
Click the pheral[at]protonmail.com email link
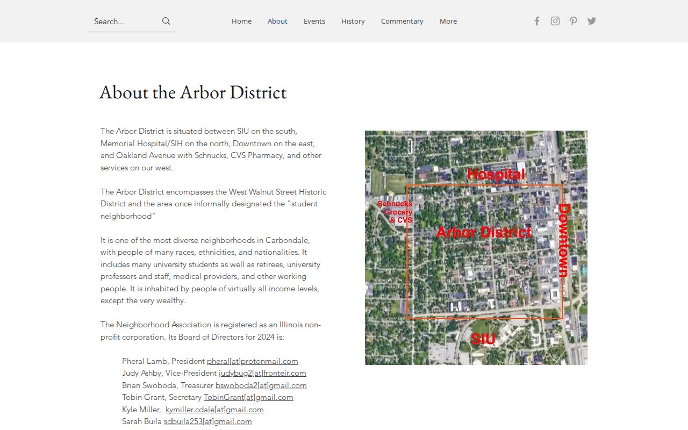pos(253,361)
